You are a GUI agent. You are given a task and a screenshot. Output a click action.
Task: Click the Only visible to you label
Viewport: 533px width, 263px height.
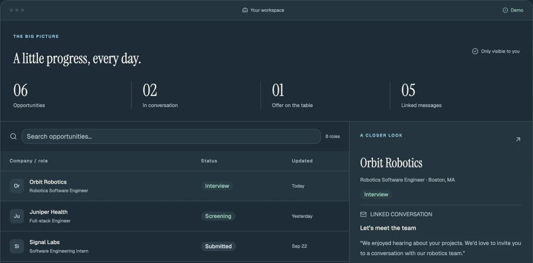coord(500,51)
